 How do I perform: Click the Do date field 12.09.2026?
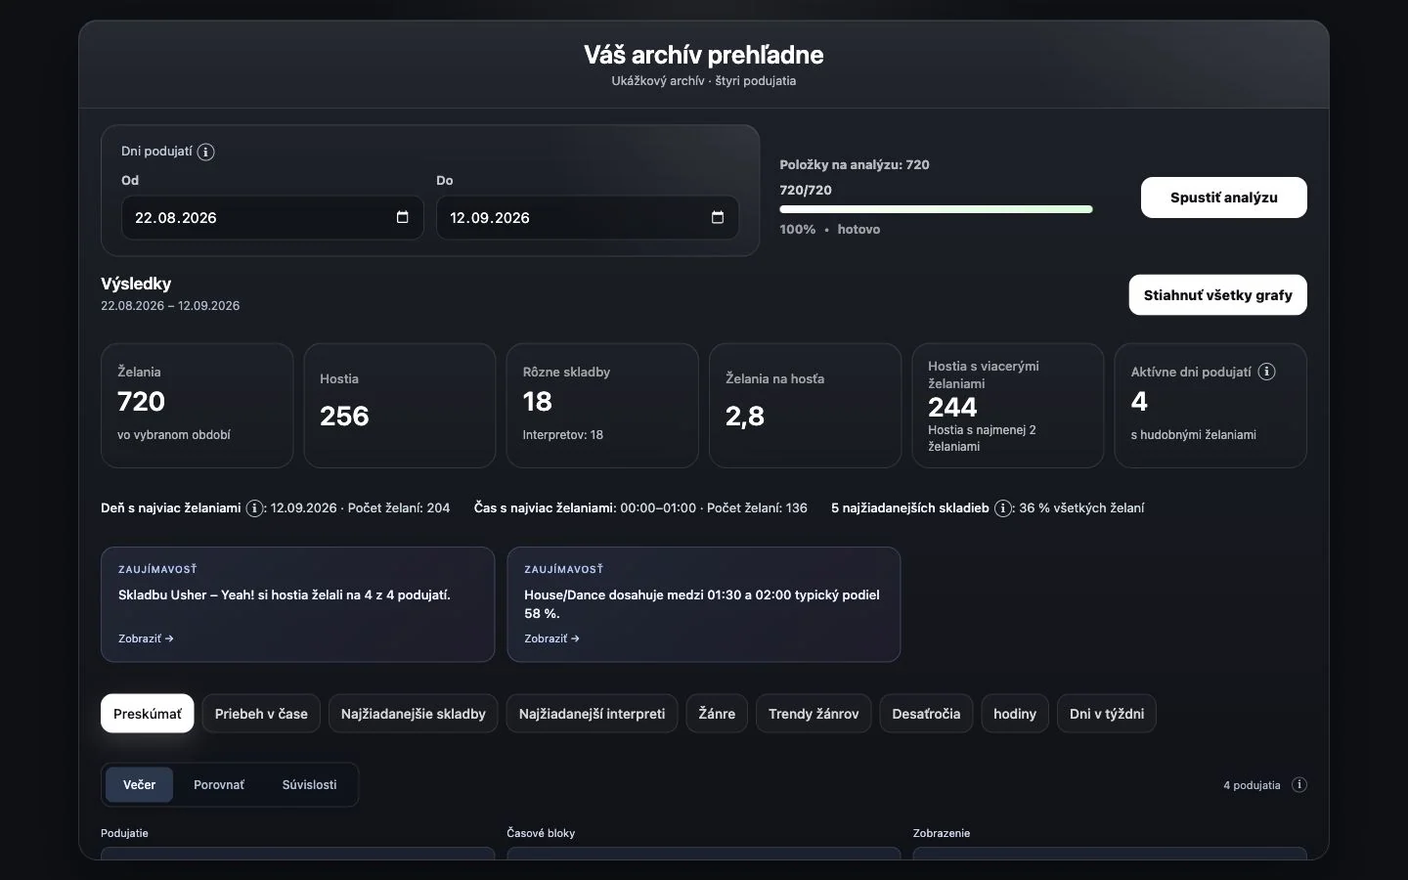pos(587,217)
